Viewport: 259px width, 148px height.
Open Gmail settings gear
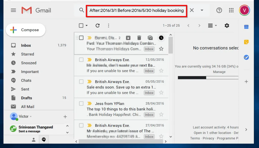227,25
